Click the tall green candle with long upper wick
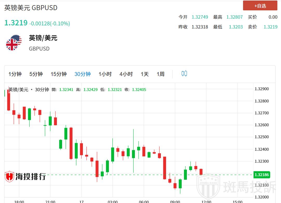Screen dimensions: 281x203 click(133, 153)
